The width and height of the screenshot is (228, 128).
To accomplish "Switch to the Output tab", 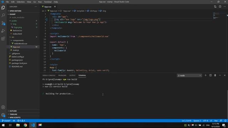I will pos(72,75).
